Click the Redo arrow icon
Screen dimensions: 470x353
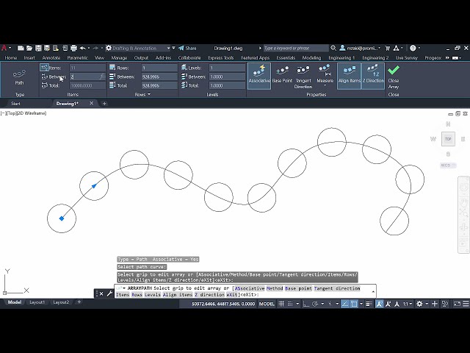pyautogui.click(x=95, y=48)
